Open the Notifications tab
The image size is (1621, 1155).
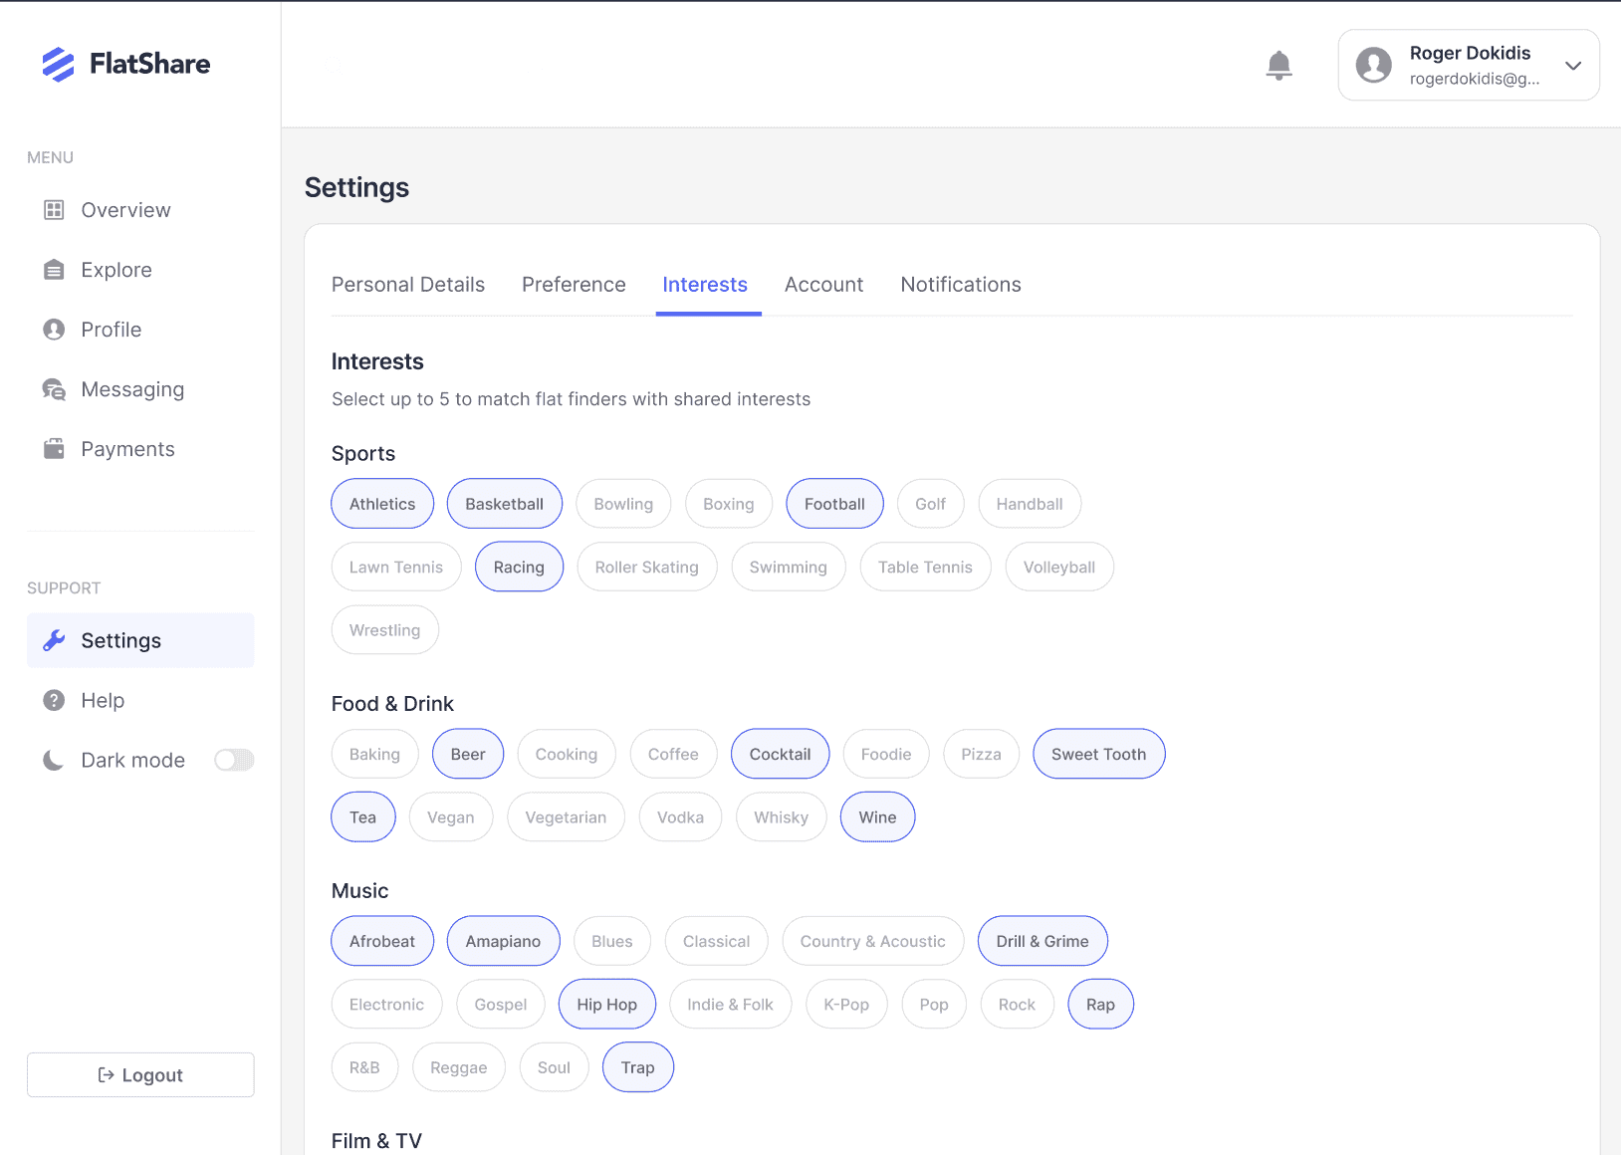coord(961,285)
